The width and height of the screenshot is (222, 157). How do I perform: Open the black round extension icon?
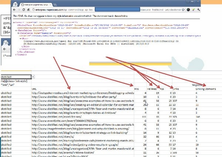(188, 10)
